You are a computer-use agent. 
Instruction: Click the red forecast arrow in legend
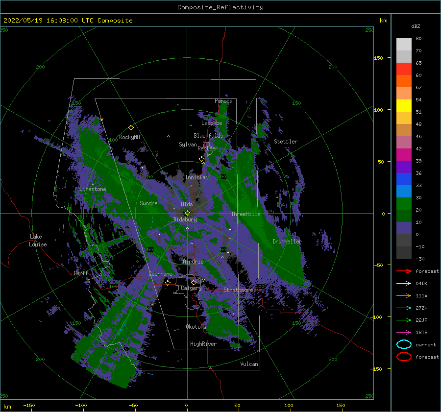[404, 271]
